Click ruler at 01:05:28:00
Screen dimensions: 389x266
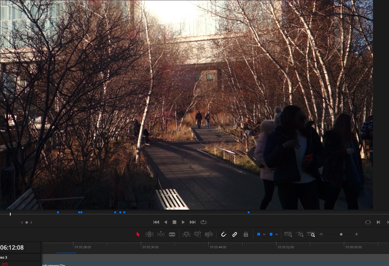83,247
